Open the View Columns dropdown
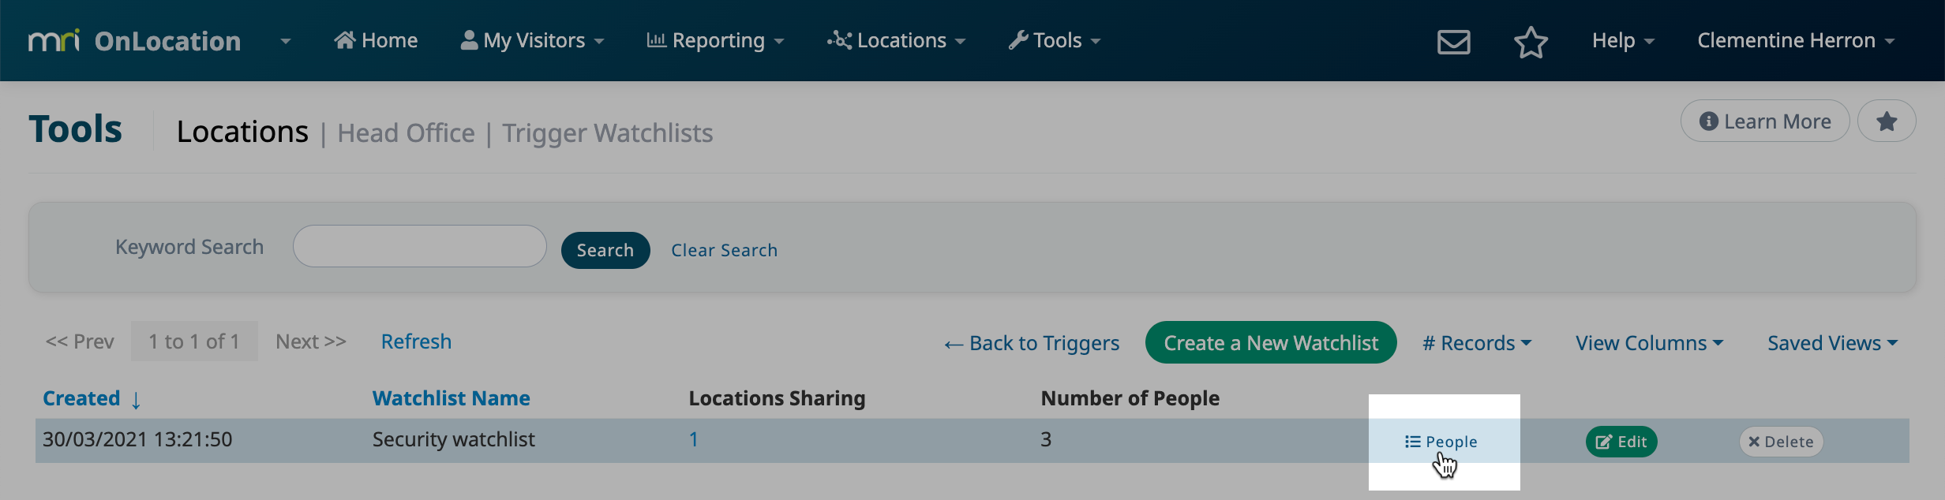 tap(1650, 343)
